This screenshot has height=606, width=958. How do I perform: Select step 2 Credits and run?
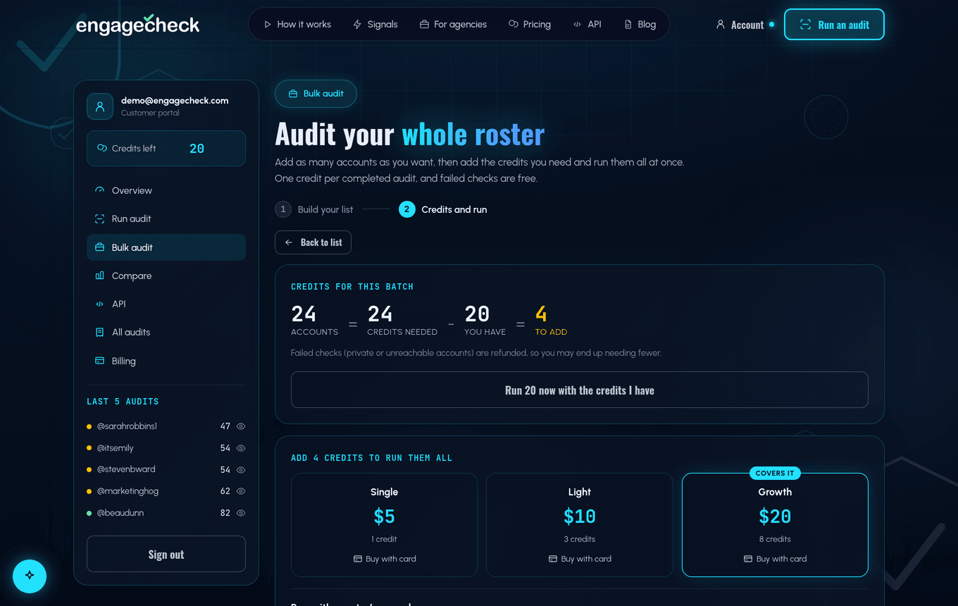tap(443, 209)
